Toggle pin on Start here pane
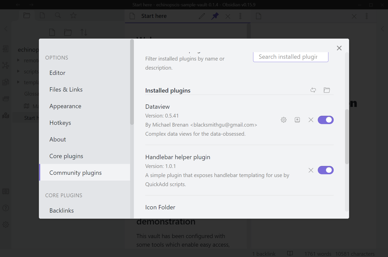This screenshot has height=257, width=388. point(215,16)
